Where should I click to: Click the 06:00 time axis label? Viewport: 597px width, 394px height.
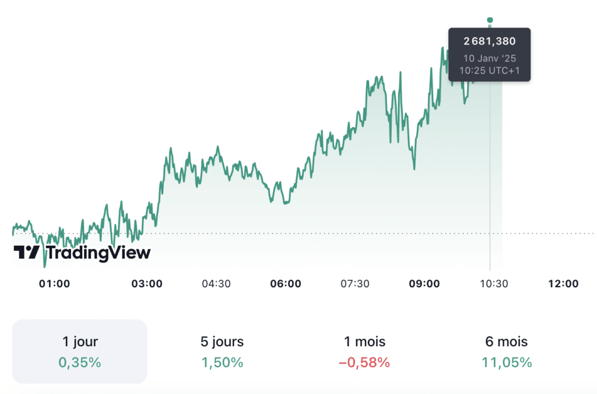pyautogui.click(x=286, y=284)
